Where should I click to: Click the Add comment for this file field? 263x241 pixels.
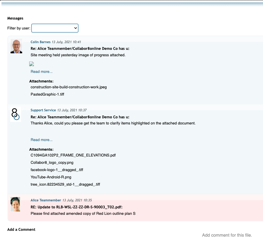(227, 235)
